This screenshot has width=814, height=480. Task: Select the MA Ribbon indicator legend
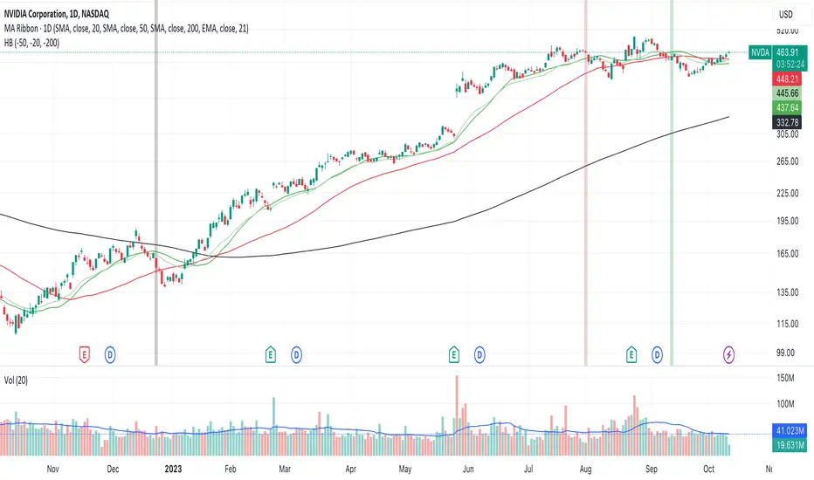tap(126, 29)
